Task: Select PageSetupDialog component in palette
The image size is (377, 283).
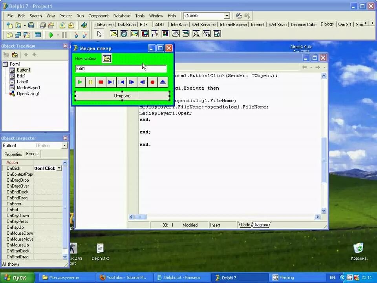Action: 217,34
